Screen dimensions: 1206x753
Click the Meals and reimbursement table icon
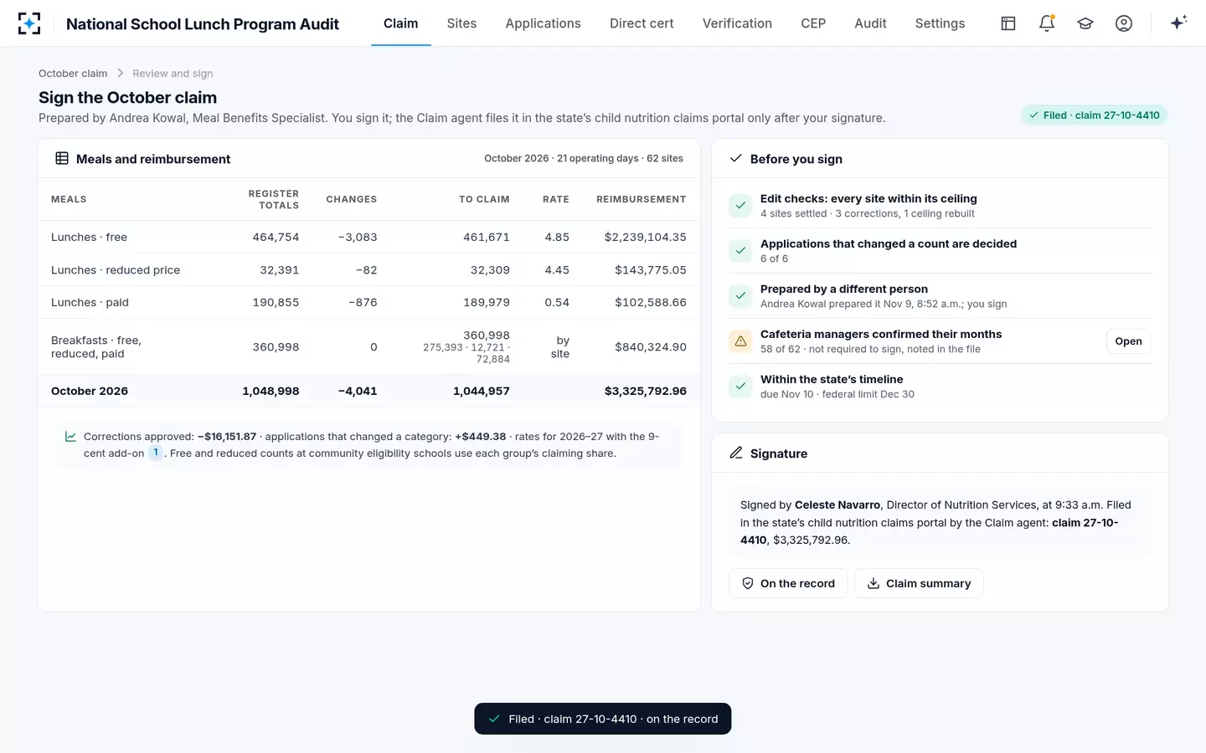pos(62,158)
